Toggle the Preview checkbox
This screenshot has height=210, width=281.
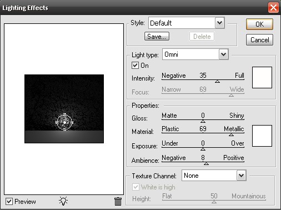(9, 201)
